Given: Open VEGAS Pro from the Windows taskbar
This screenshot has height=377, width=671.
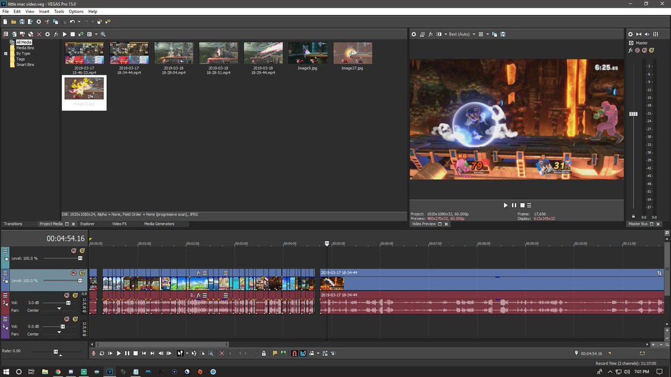Looking at the screenshot, I should click(x=110, y=371).
